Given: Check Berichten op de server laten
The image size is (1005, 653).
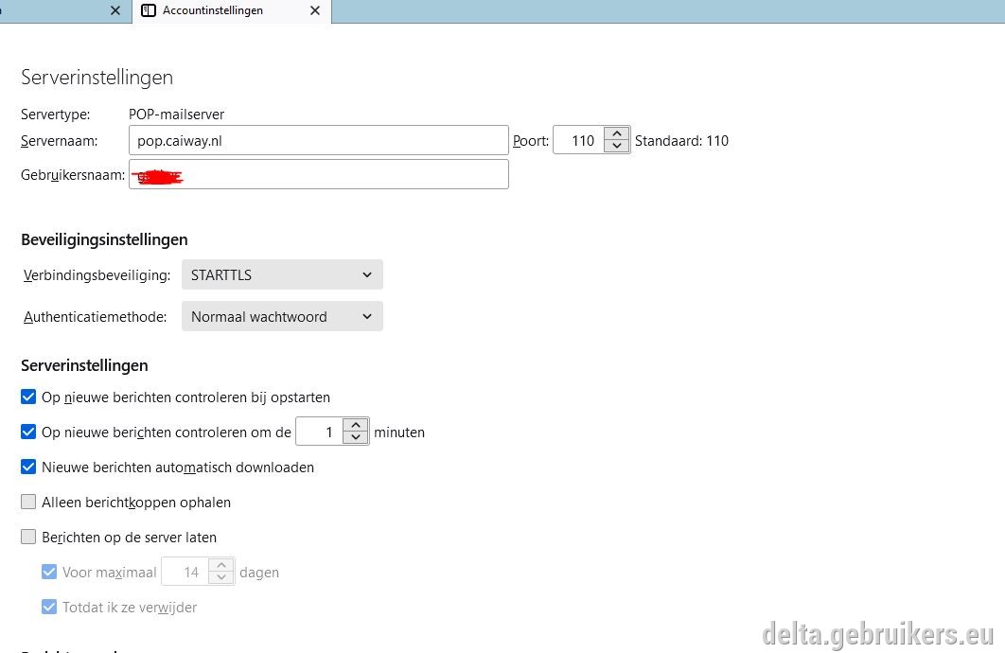Looking at the screenshot, I should tap(28, 537).
